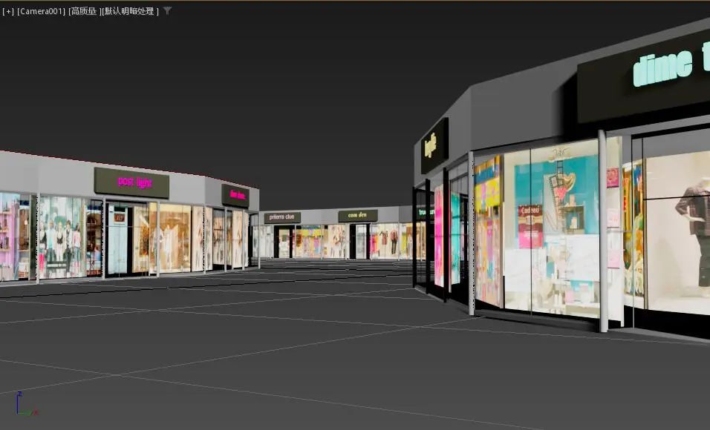
Task: Select the 'com den' shop sign
Action: (x=358, y=216)
